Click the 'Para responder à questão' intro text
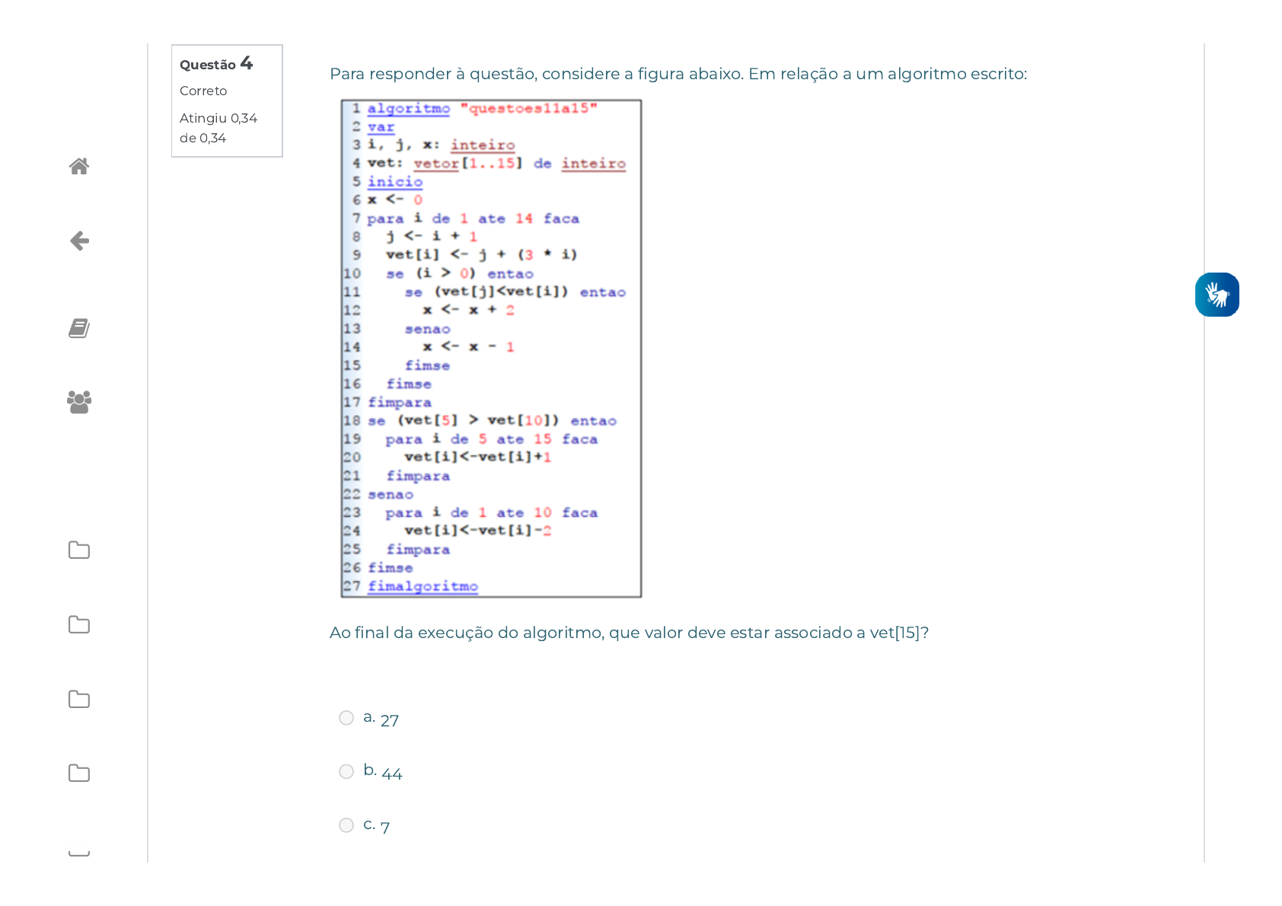This screenshot has width=1282, height=906. [678, 74]
